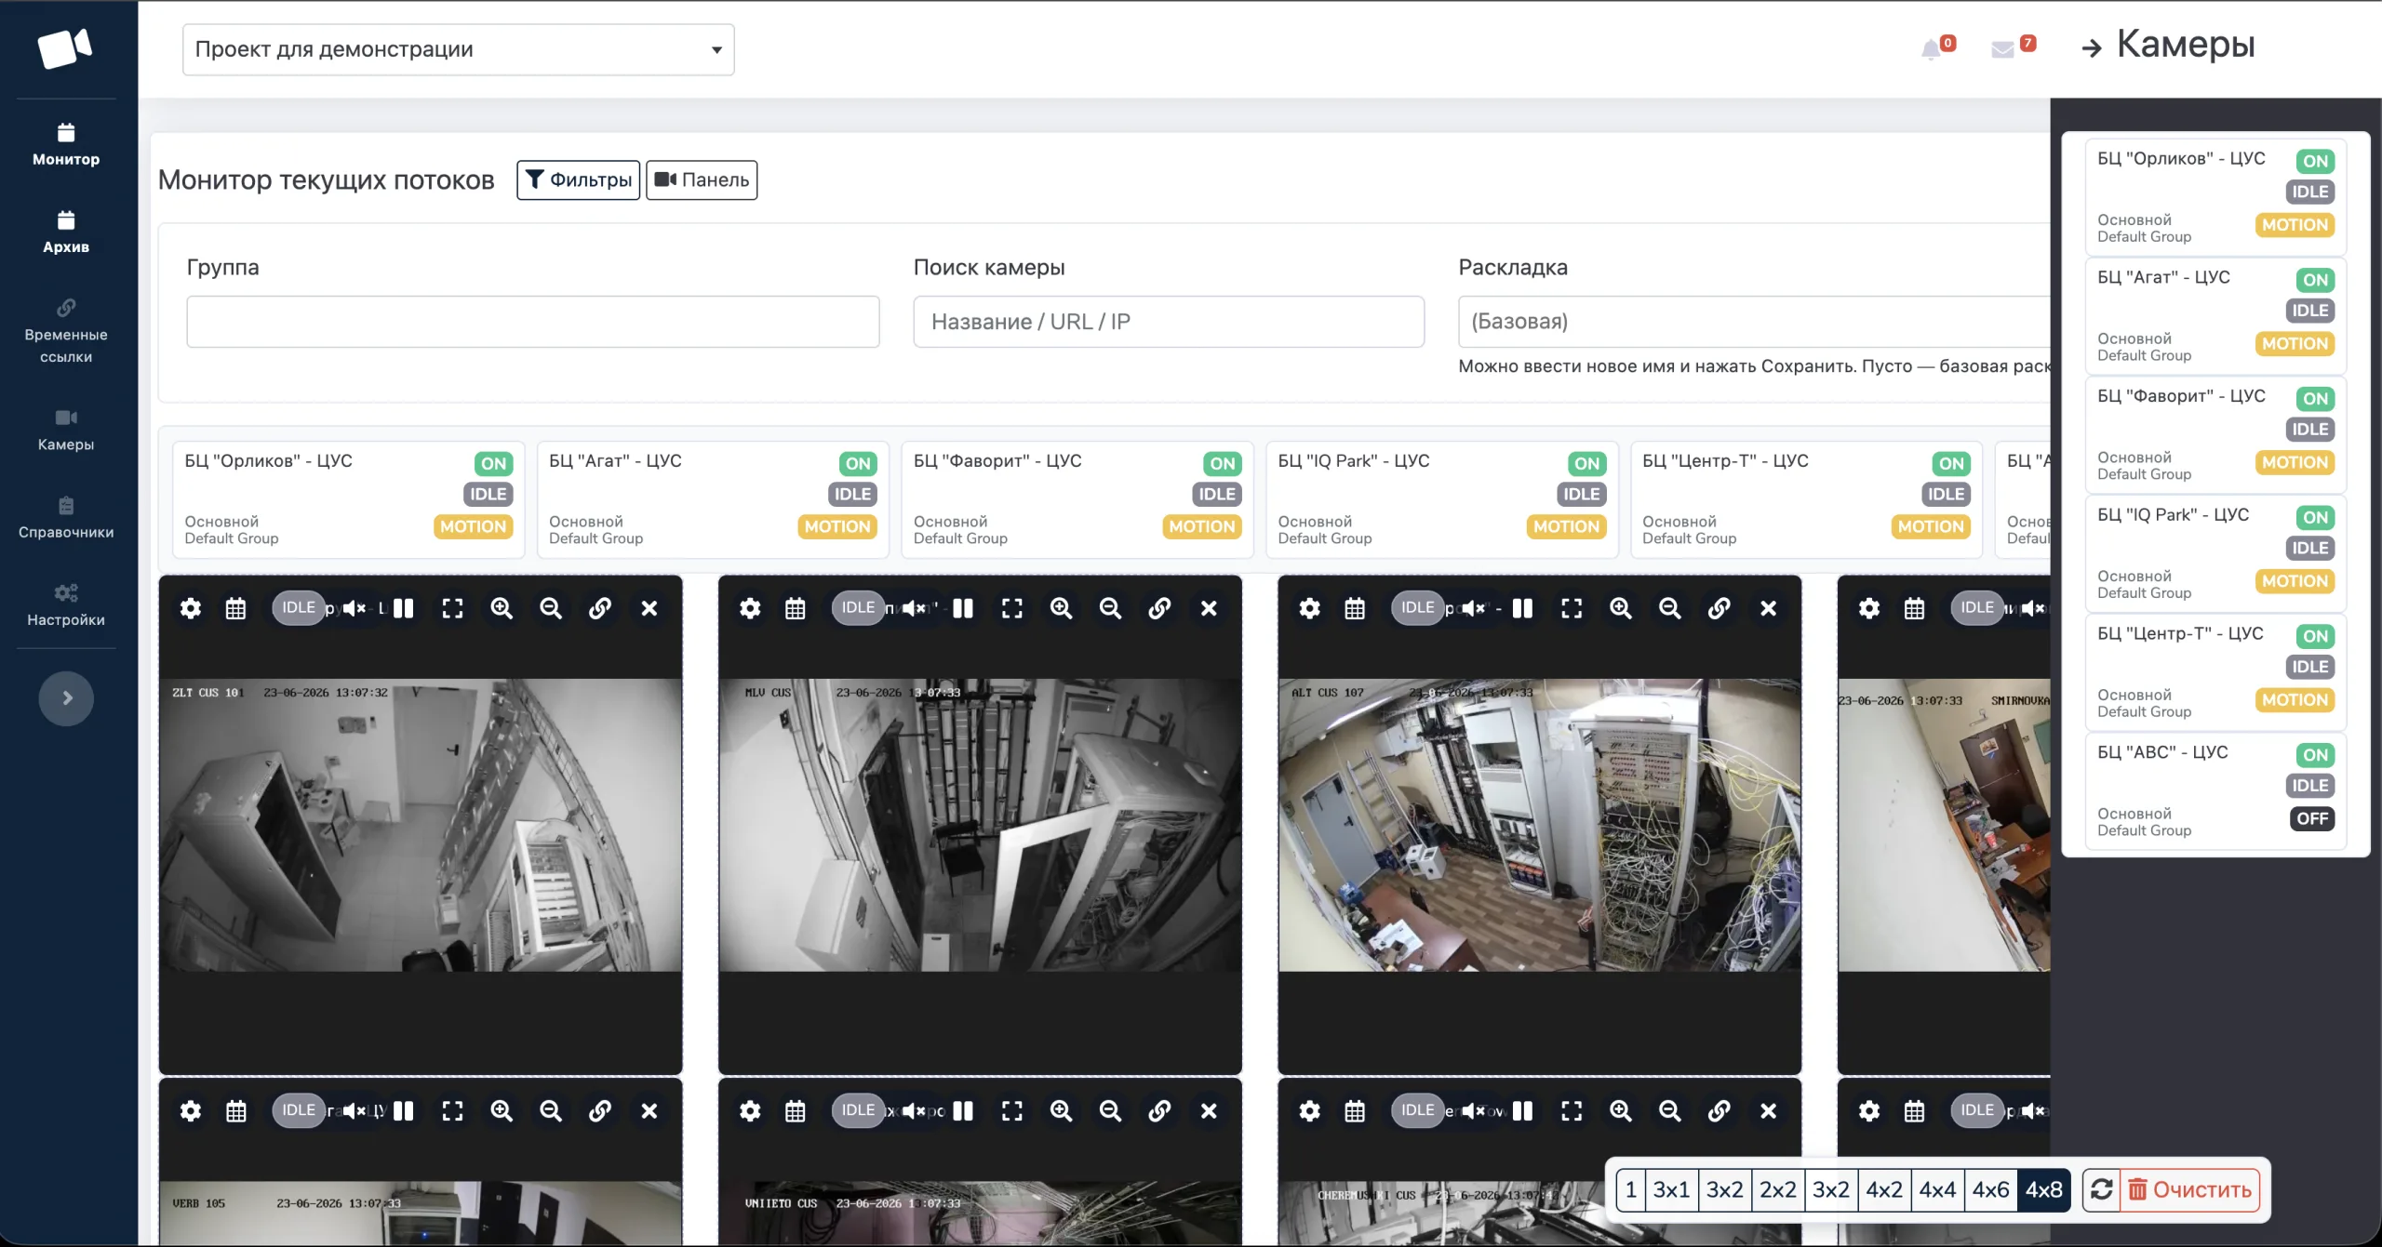Select the active 4x8 grid layout
This screenshot has height=1247, width=2382.
(2043, 1189)
